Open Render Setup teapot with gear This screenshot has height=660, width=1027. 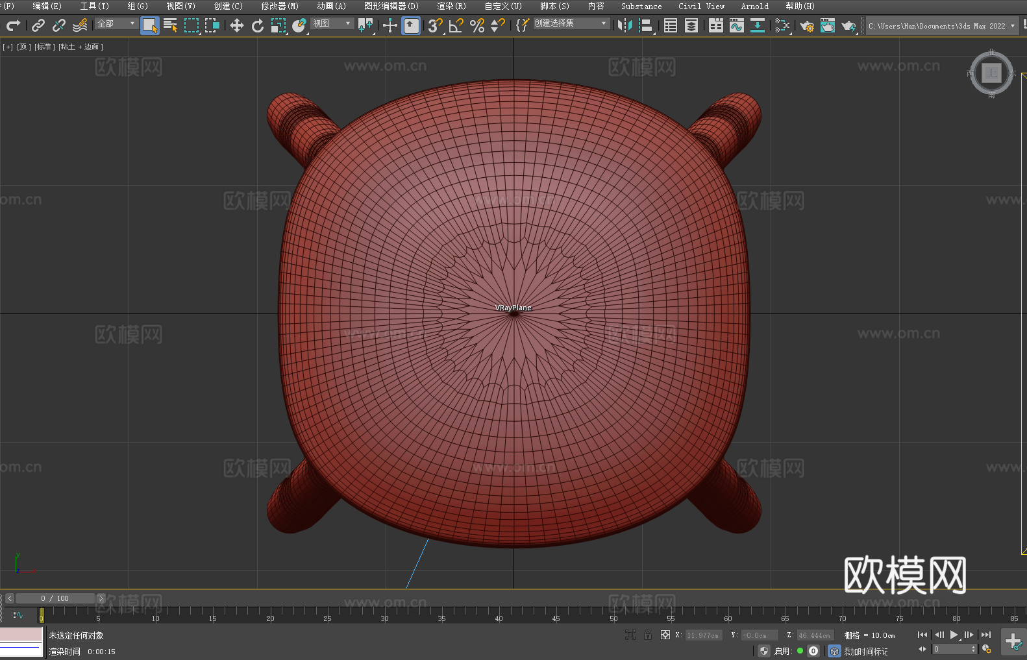pos(807,25)
